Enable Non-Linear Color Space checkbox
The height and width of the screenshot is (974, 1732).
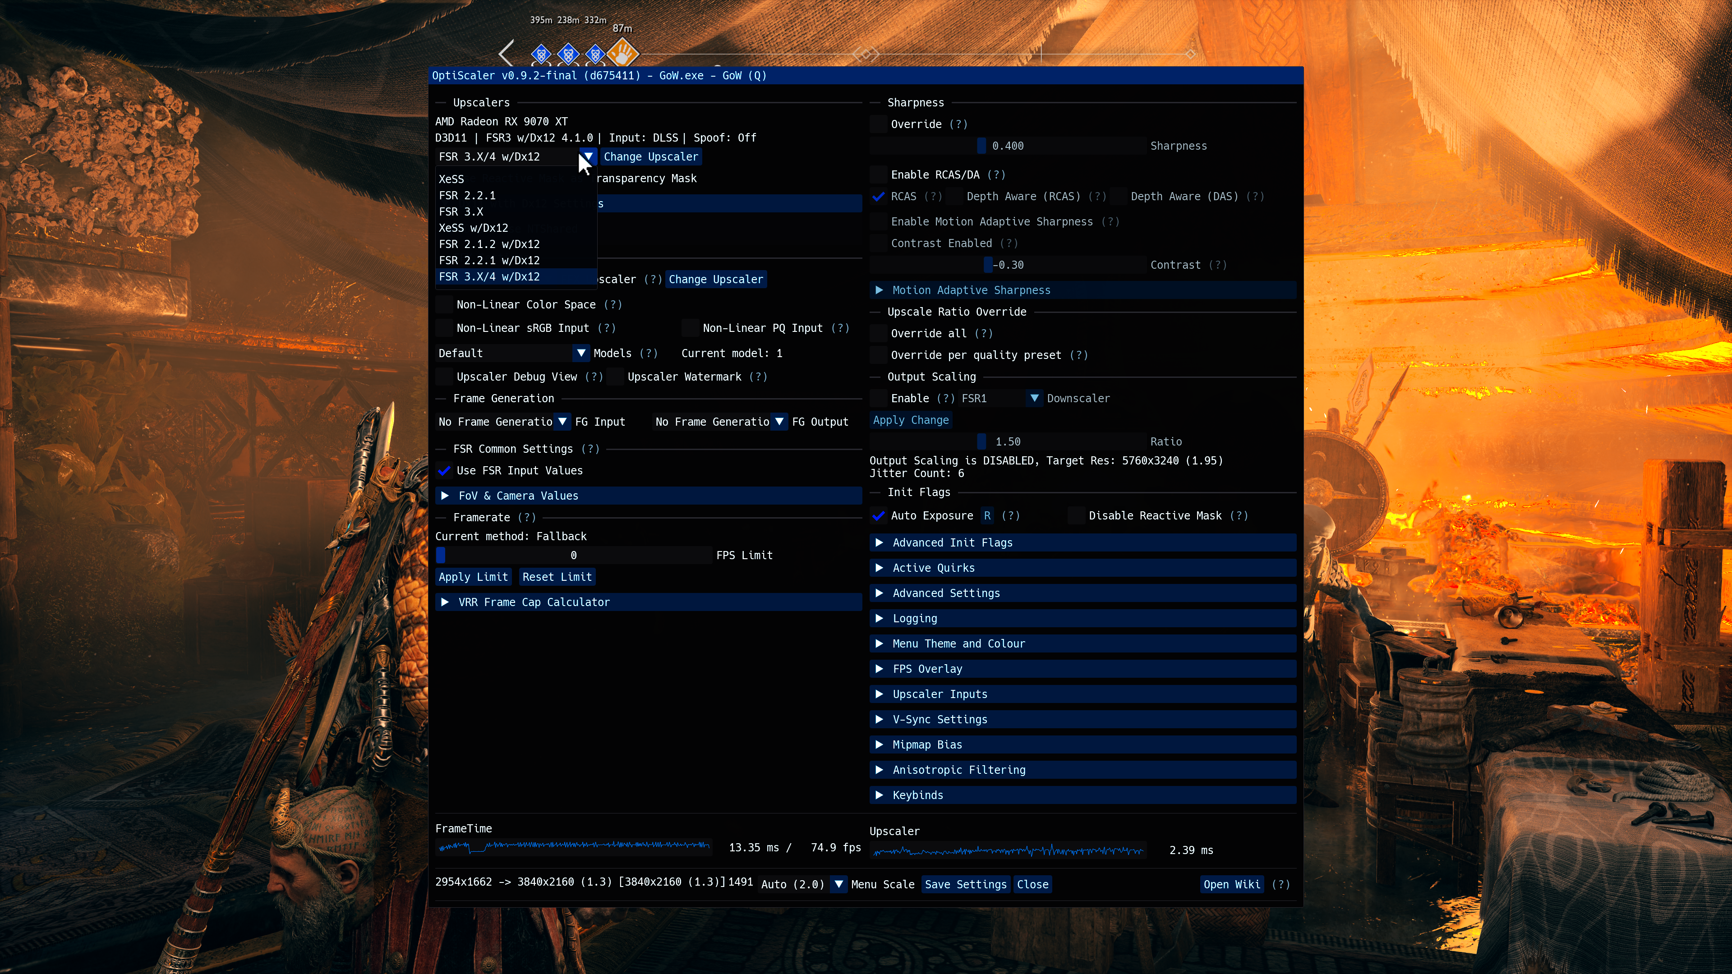pos(444,304)
